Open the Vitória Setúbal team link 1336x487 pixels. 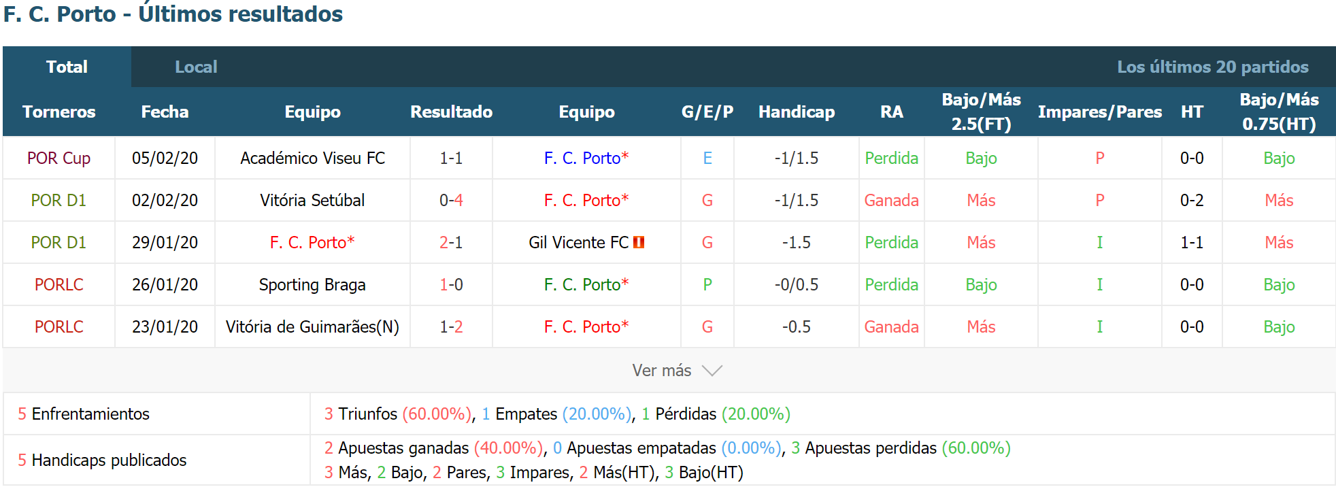[x=312, y=200]
